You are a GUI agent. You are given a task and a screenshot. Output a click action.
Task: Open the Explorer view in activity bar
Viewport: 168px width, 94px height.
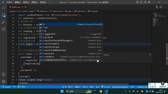coord(3,15)
